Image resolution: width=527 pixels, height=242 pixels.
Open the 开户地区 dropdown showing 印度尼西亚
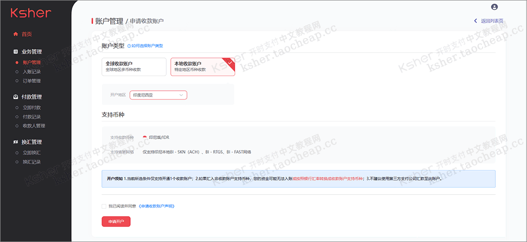(x=158, y=95)
